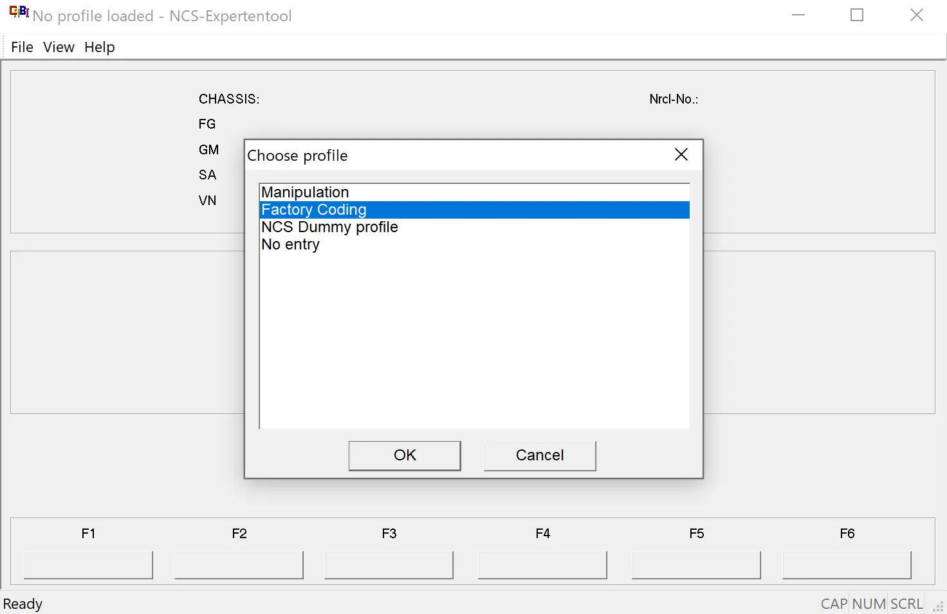
Task: Click the SCRL indicator in status bar
Action: [x=906, y=604]
